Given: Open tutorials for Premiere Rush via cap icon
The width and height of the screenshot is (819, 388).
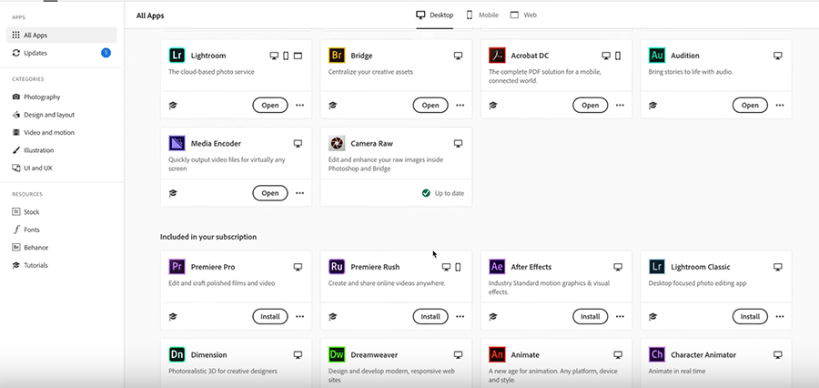Looking at the screenshot, I should click(x=333, y=316).
